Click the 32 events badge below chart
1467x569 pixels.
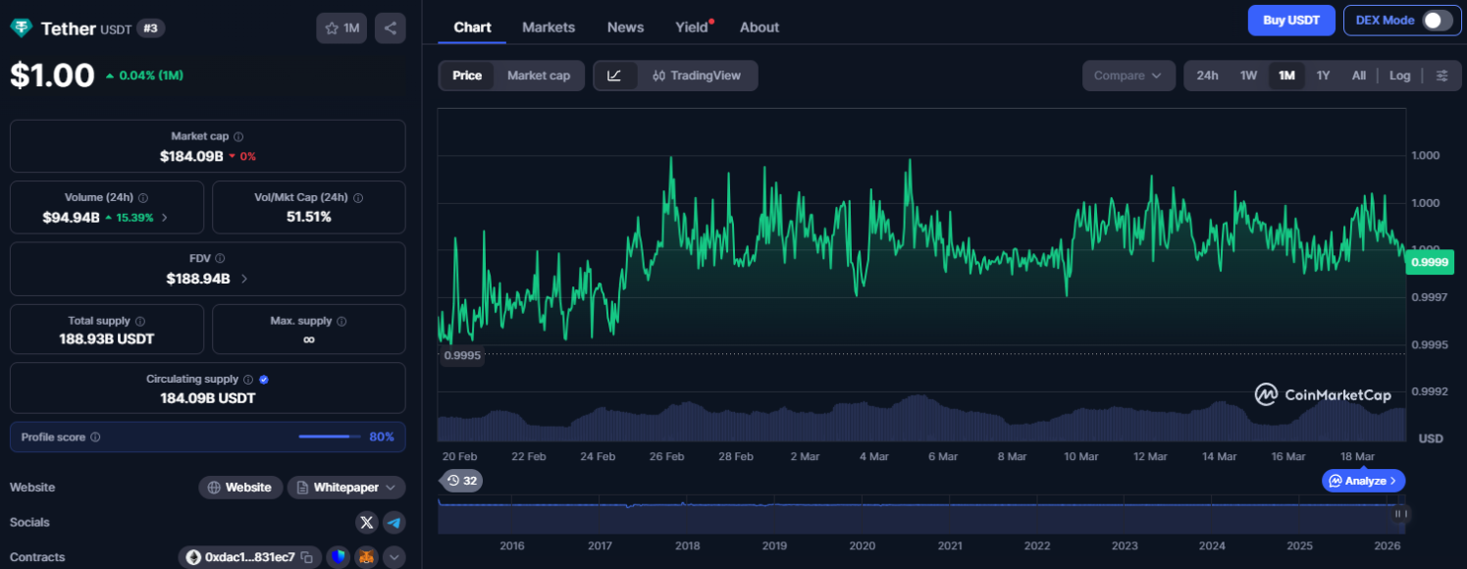[461, 481]
